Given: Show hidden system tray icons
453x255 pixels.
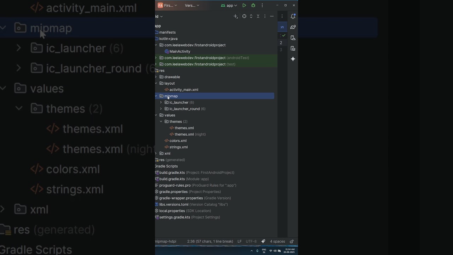Looking at the screenshot, I should tap(252, 250).
